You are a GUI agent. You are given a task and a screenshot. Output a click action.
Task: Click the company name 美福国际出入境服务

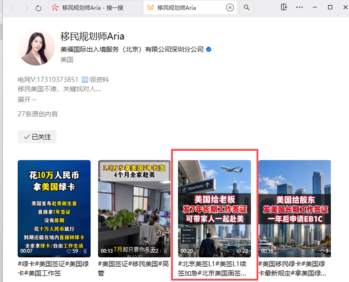pyautogui.click(x=132, y=49)
